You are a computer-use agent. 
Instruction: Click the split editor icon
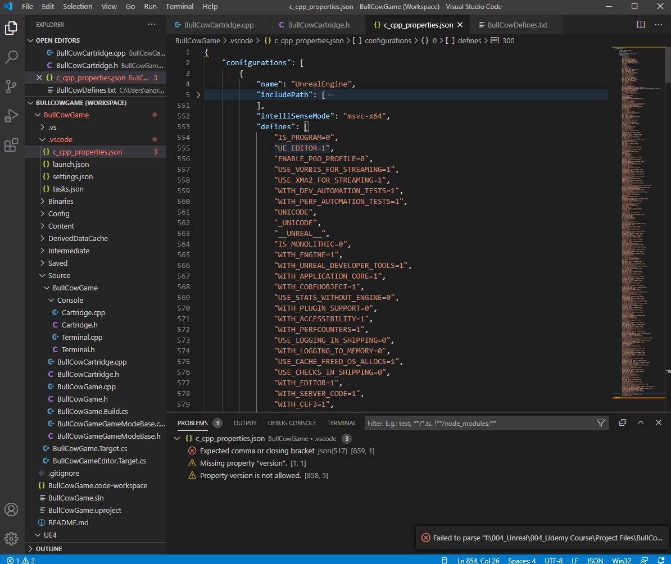coord(641,25)
